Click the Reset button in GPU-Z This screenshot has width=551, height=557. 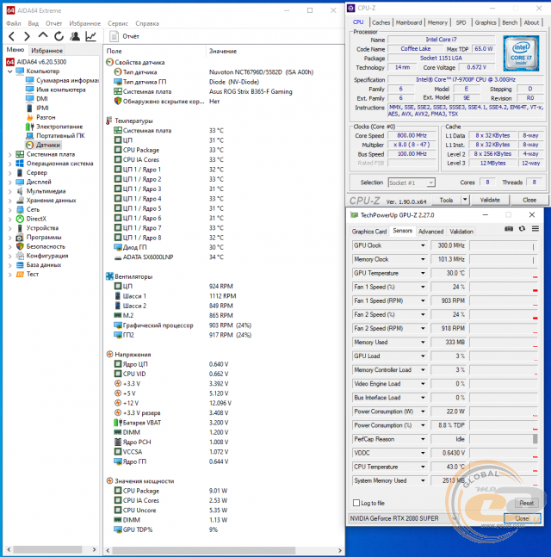tap(527, 503)
